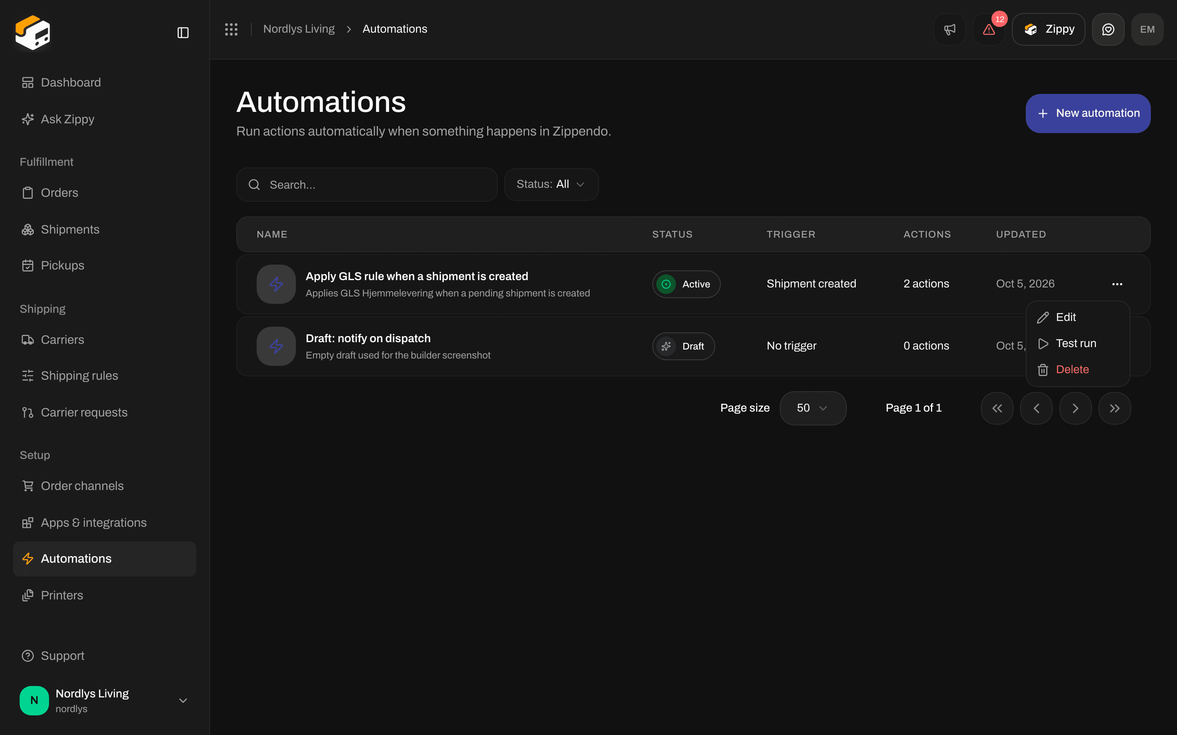1177x735 pixels.
Task: Open the apps grid menu icon
Action: tap(231, 29)
